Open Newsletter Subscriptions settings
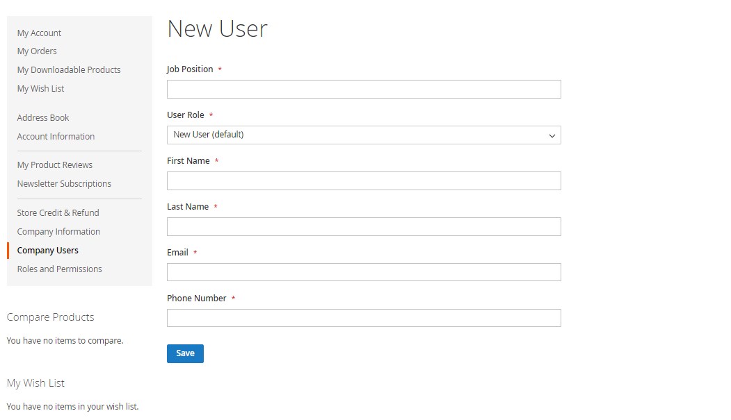This screenshot has width=731, height=420. pyautogui.click(x=64, y=184)
